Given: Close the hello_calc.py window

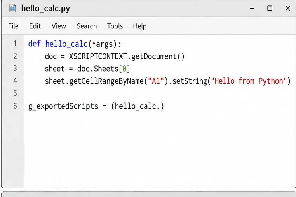Looking at the screenshot, I should click(287, 8).
